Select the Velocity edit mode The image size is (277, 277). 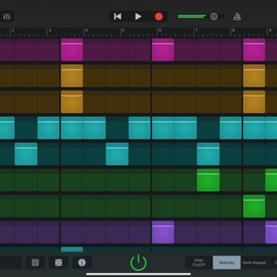(227, 262)
